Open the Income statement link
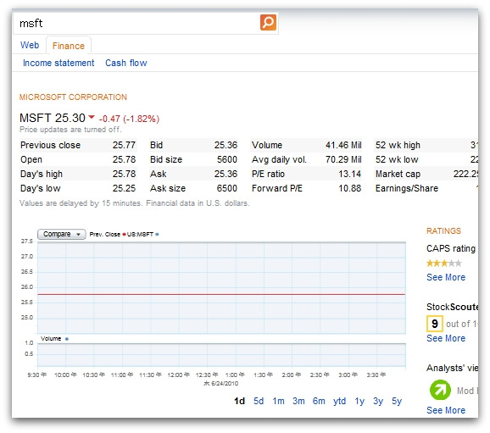490x433 pixels. [58, 63]
